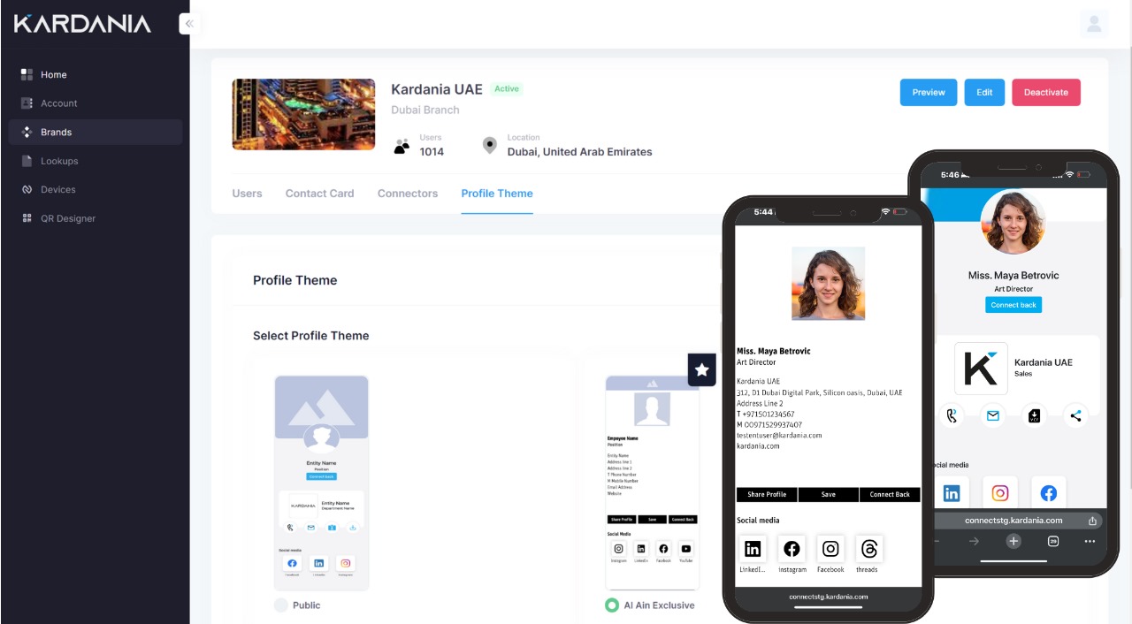Tap phone number T +971501234567
The image size is (1132, 624).
click(x=766, y=414)
